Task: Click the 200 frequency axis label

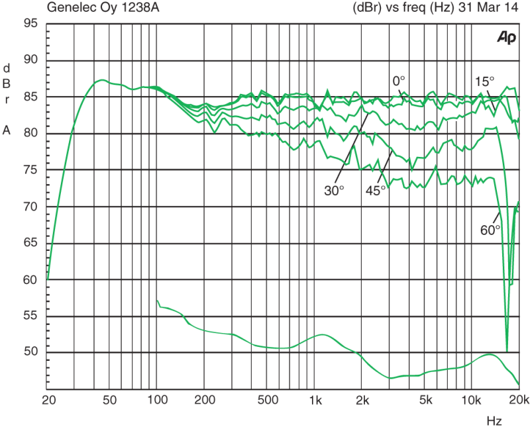Action: [205, 401]
